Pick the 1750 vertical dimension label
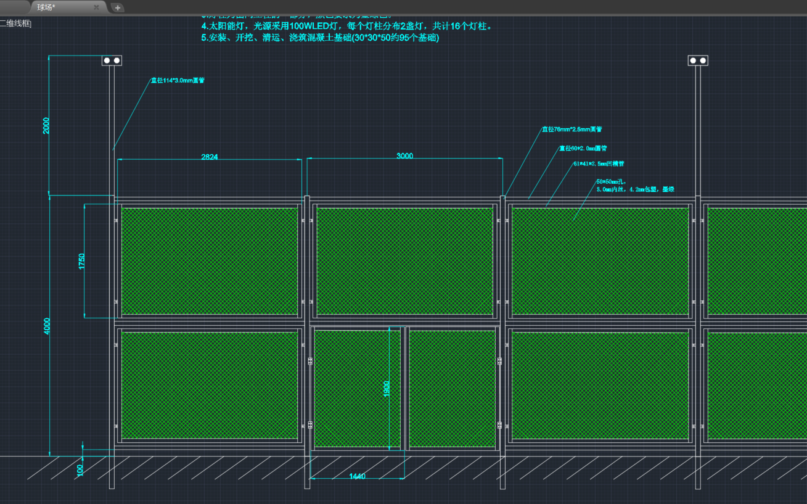Image resolution: width=807 pixels, height=504 pixels. (81, 261)
